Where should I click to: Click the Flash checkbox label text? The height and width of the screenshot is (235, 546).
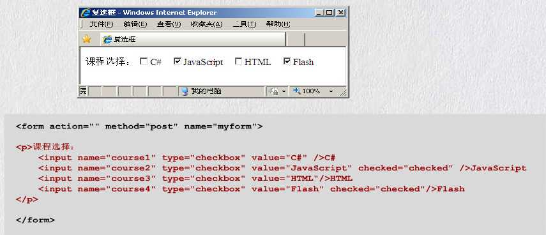tap(303, 62)
